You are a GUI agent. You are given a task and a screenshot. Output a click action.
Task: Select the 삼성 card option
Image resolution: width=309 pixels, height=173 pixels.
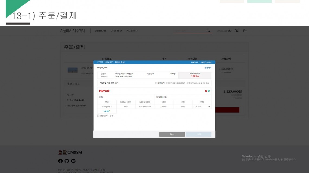click(x=164, y=102)
